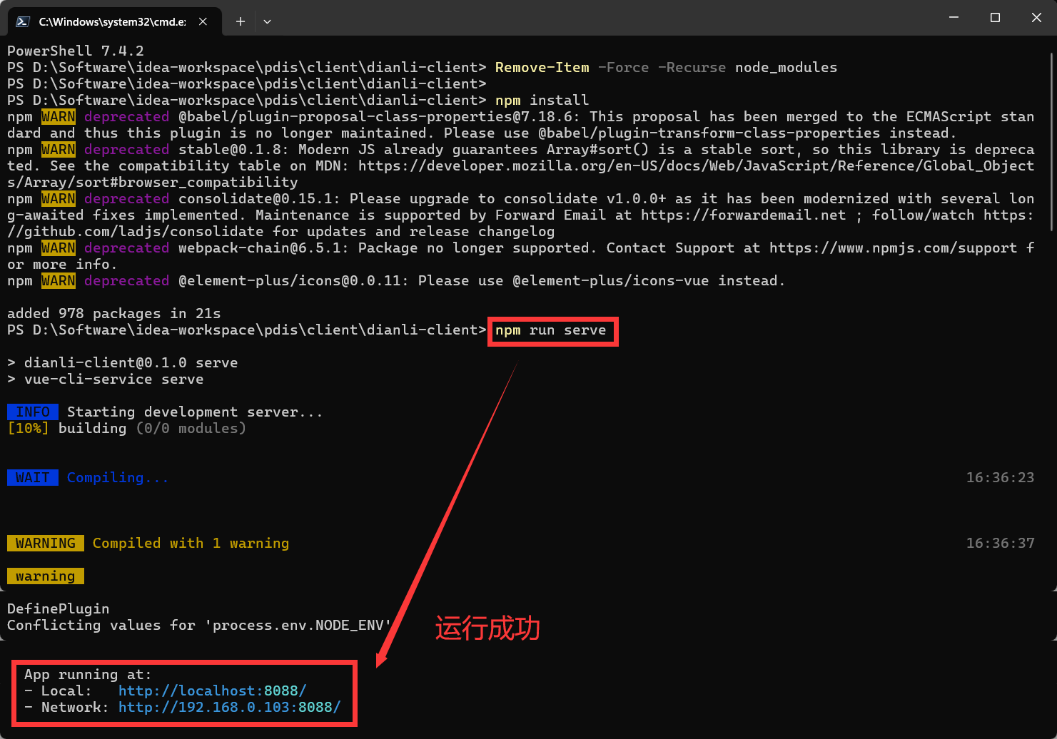Click 'Starting development server...' text

[x=195, y=412]
